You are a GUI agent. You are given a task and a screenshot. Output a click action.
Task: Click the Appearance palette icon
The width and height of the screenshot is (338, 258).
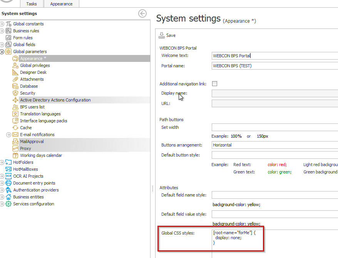pos(15,58)
